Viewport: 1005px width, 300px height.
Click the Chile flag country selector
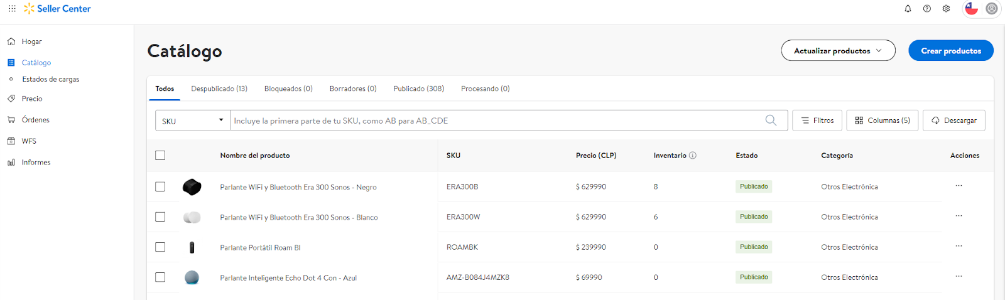[x=972, y=9]
